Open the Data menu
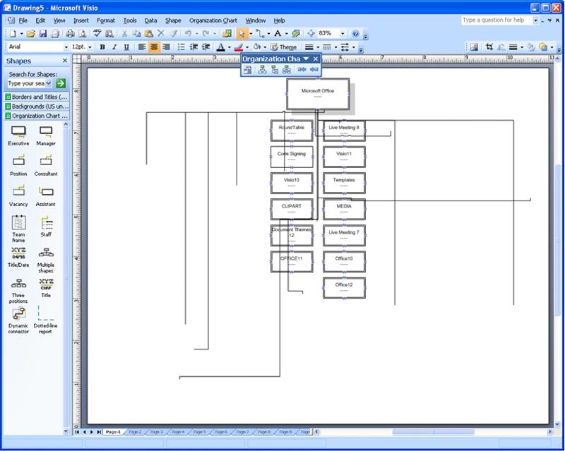The height and width of the screenshot is (451, 565). 150,20
